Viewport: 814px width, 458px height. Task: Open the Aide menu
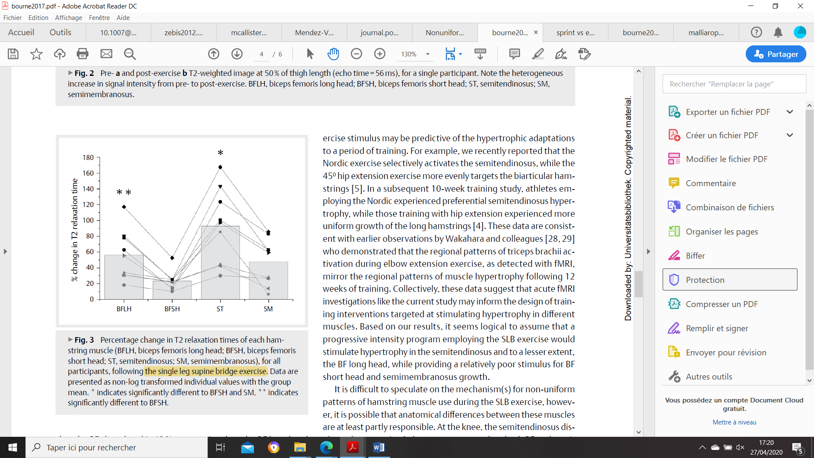coord(123,18)
